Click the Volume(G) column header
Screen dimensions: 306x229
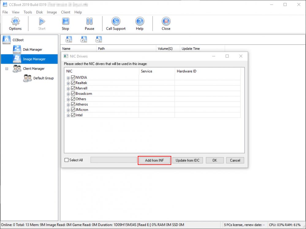pyautogui.click(x=168, y=49)
